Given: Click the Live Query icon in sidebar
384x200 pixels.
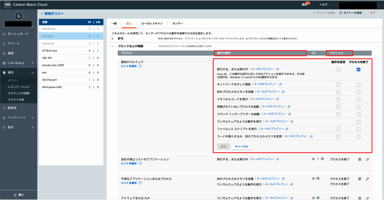Looking at the screenshot, I should tap(4, 63).
